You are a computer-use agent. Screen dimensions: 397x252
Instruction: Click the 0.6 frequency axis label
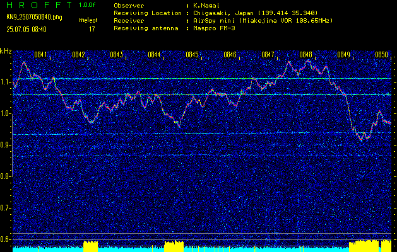tap(6, 239)
